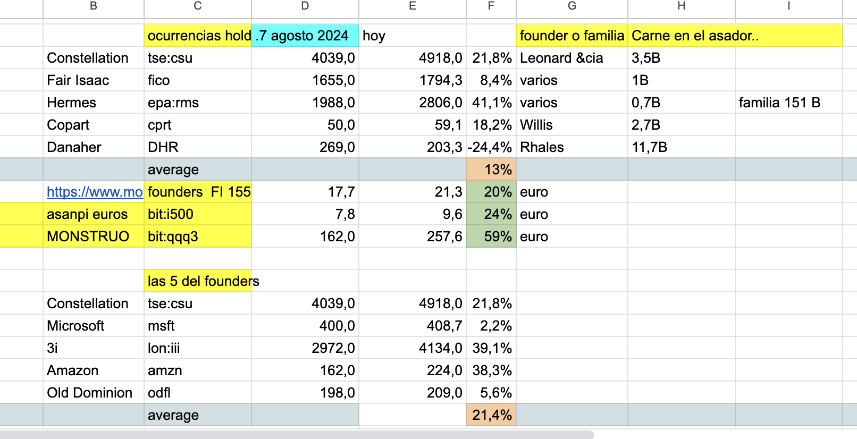Select the '21,4%' average cell
This screenshot has width=857, height=439.
click(491, 415)
